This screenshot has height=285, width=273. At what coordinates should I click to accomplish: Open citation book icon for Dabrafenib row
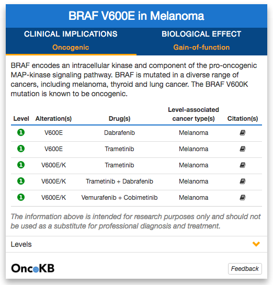pyautogui.click(x=243, y=133)
